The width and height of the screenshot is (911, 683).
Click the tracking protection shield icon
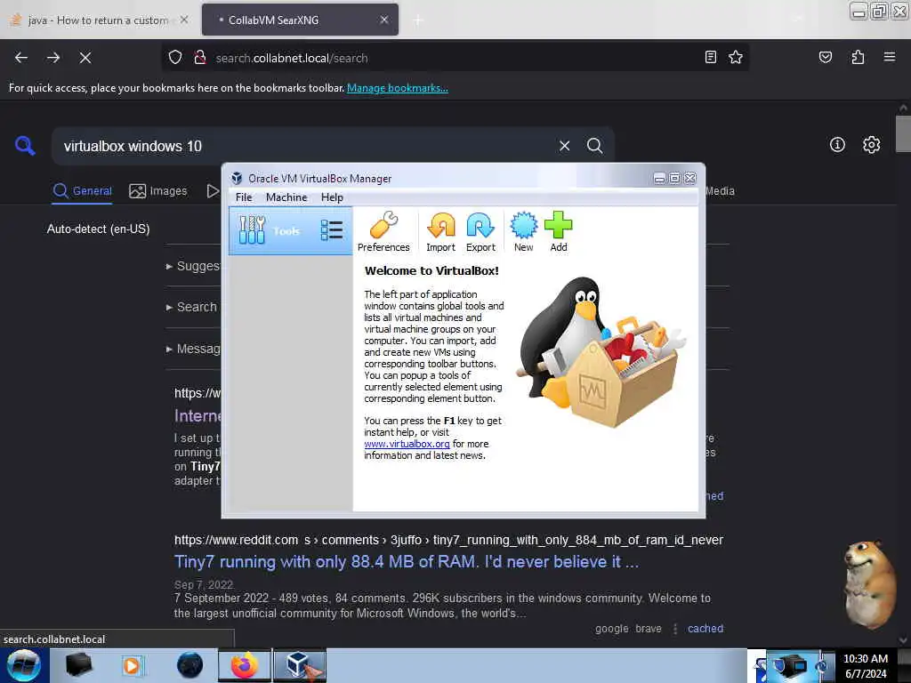click(x=175, y=58)
